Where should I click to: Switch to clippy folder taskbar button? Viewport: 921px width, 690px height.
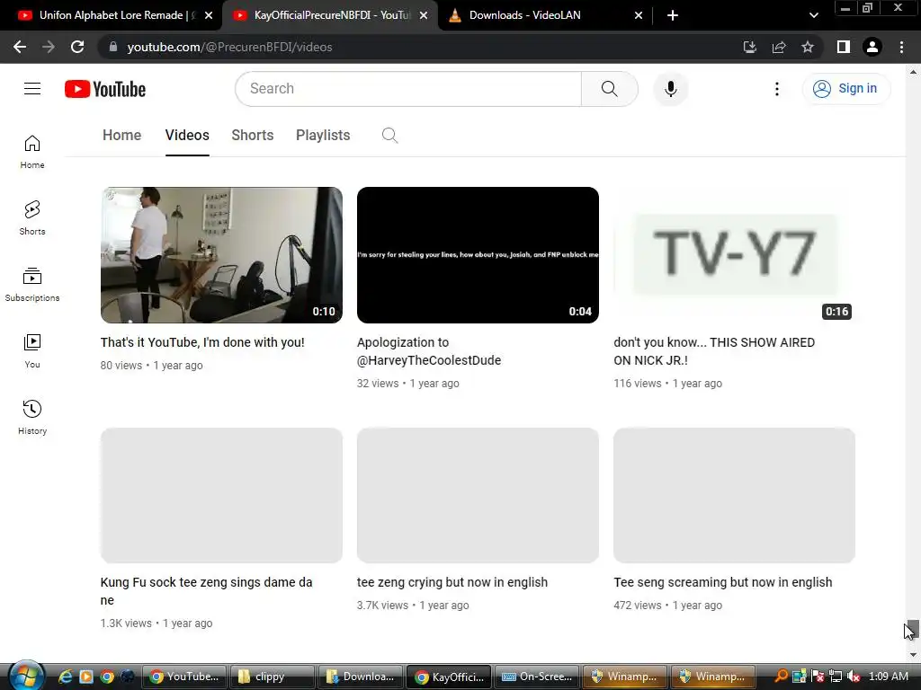point(272,677)
